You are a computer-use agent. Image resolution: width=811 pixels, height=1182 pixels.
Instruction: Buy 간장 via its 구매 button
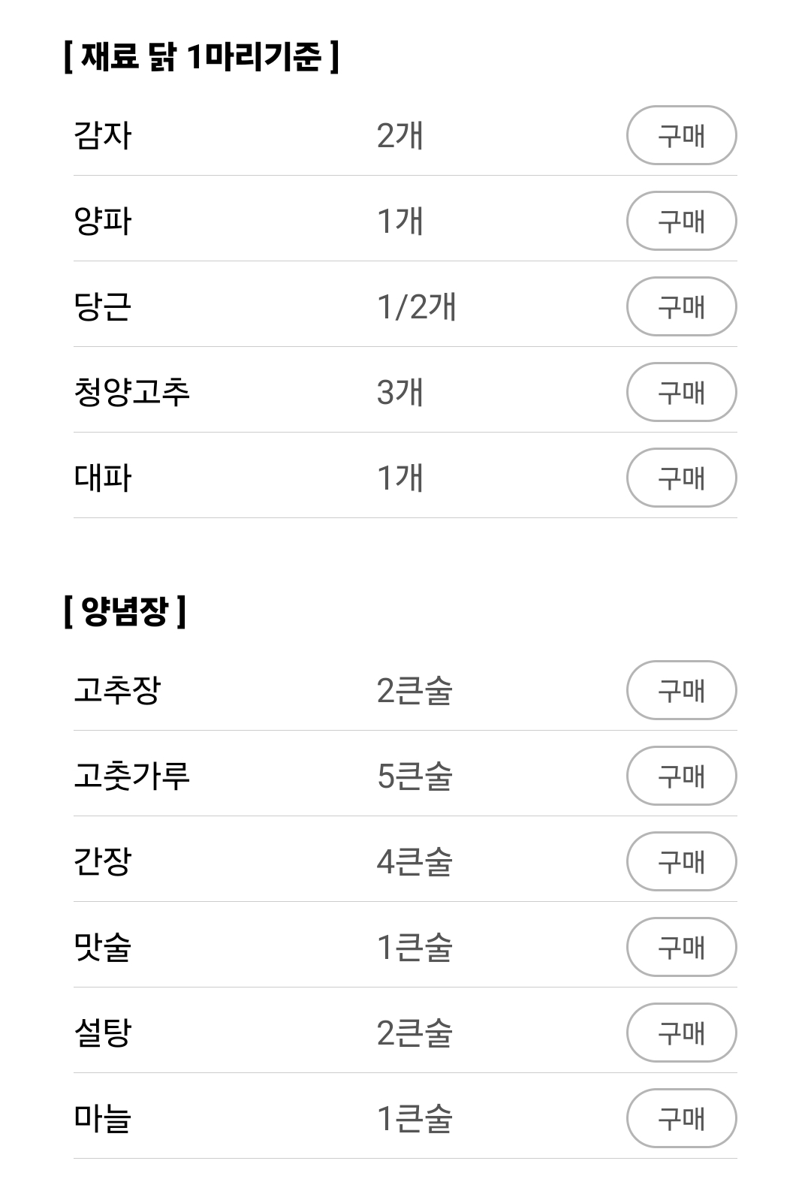[x=681, y=861]
